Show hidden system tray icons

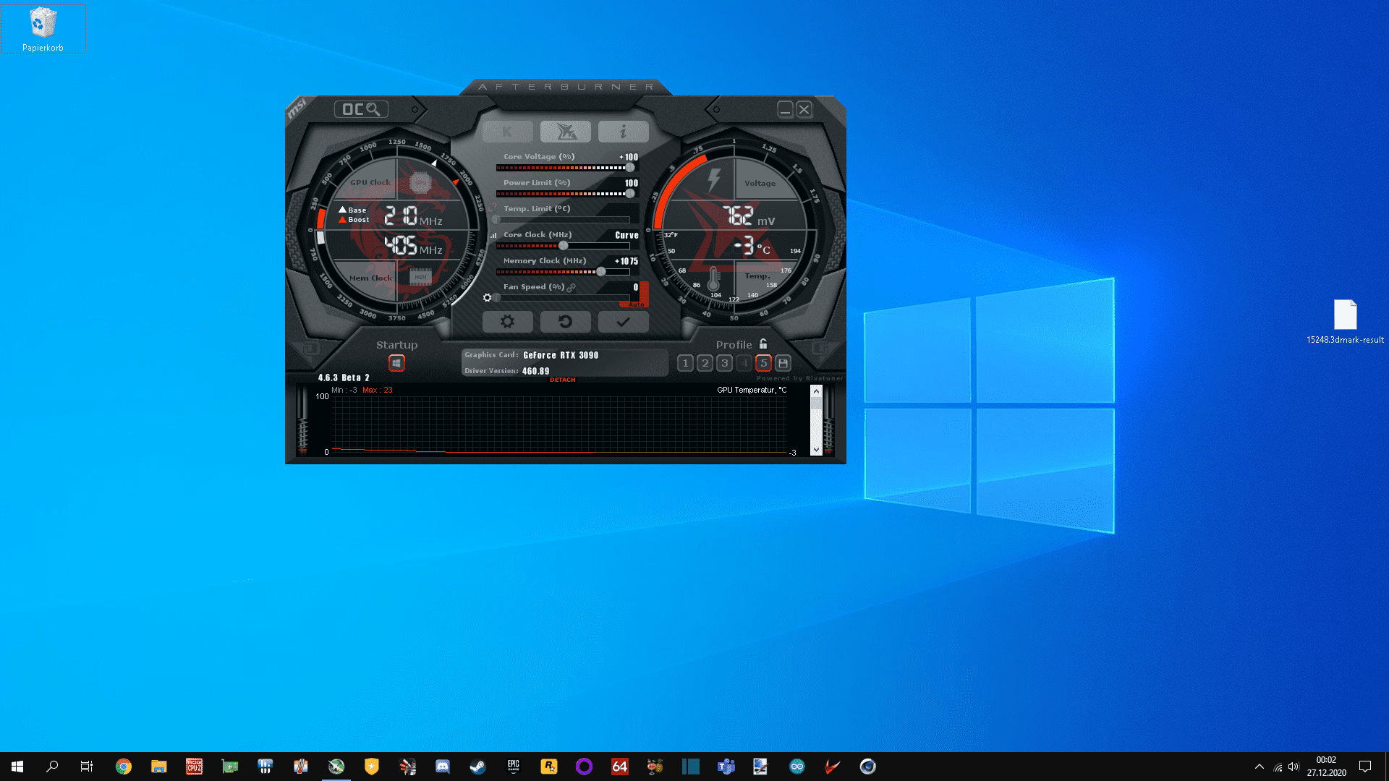[x=1260, y=767]
